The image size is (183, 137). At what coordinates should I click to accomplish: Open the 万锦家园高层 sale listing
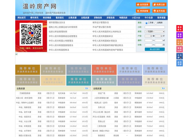25,93
